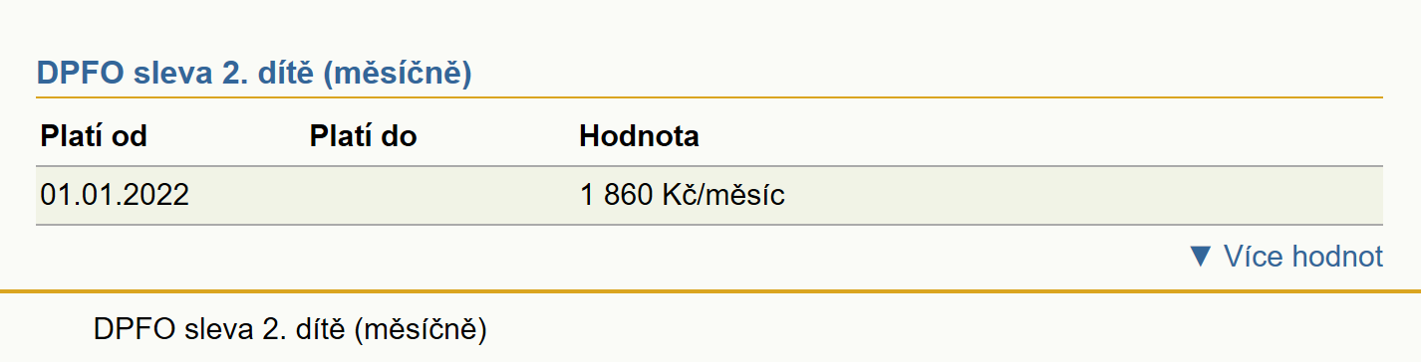Click the thin orange line under the heading
This screenshot has width=1421, height=362.
[710, 97]
